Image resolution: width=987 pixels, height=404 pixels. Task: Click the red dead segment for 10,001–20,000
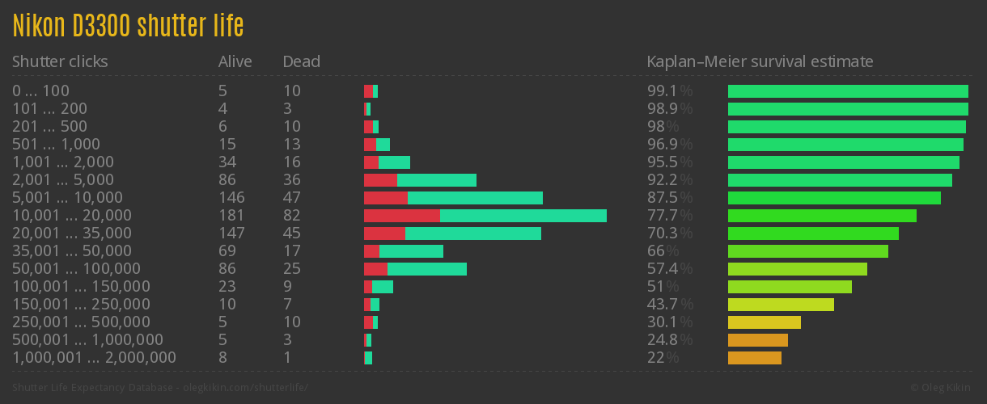tap(401, 216)
